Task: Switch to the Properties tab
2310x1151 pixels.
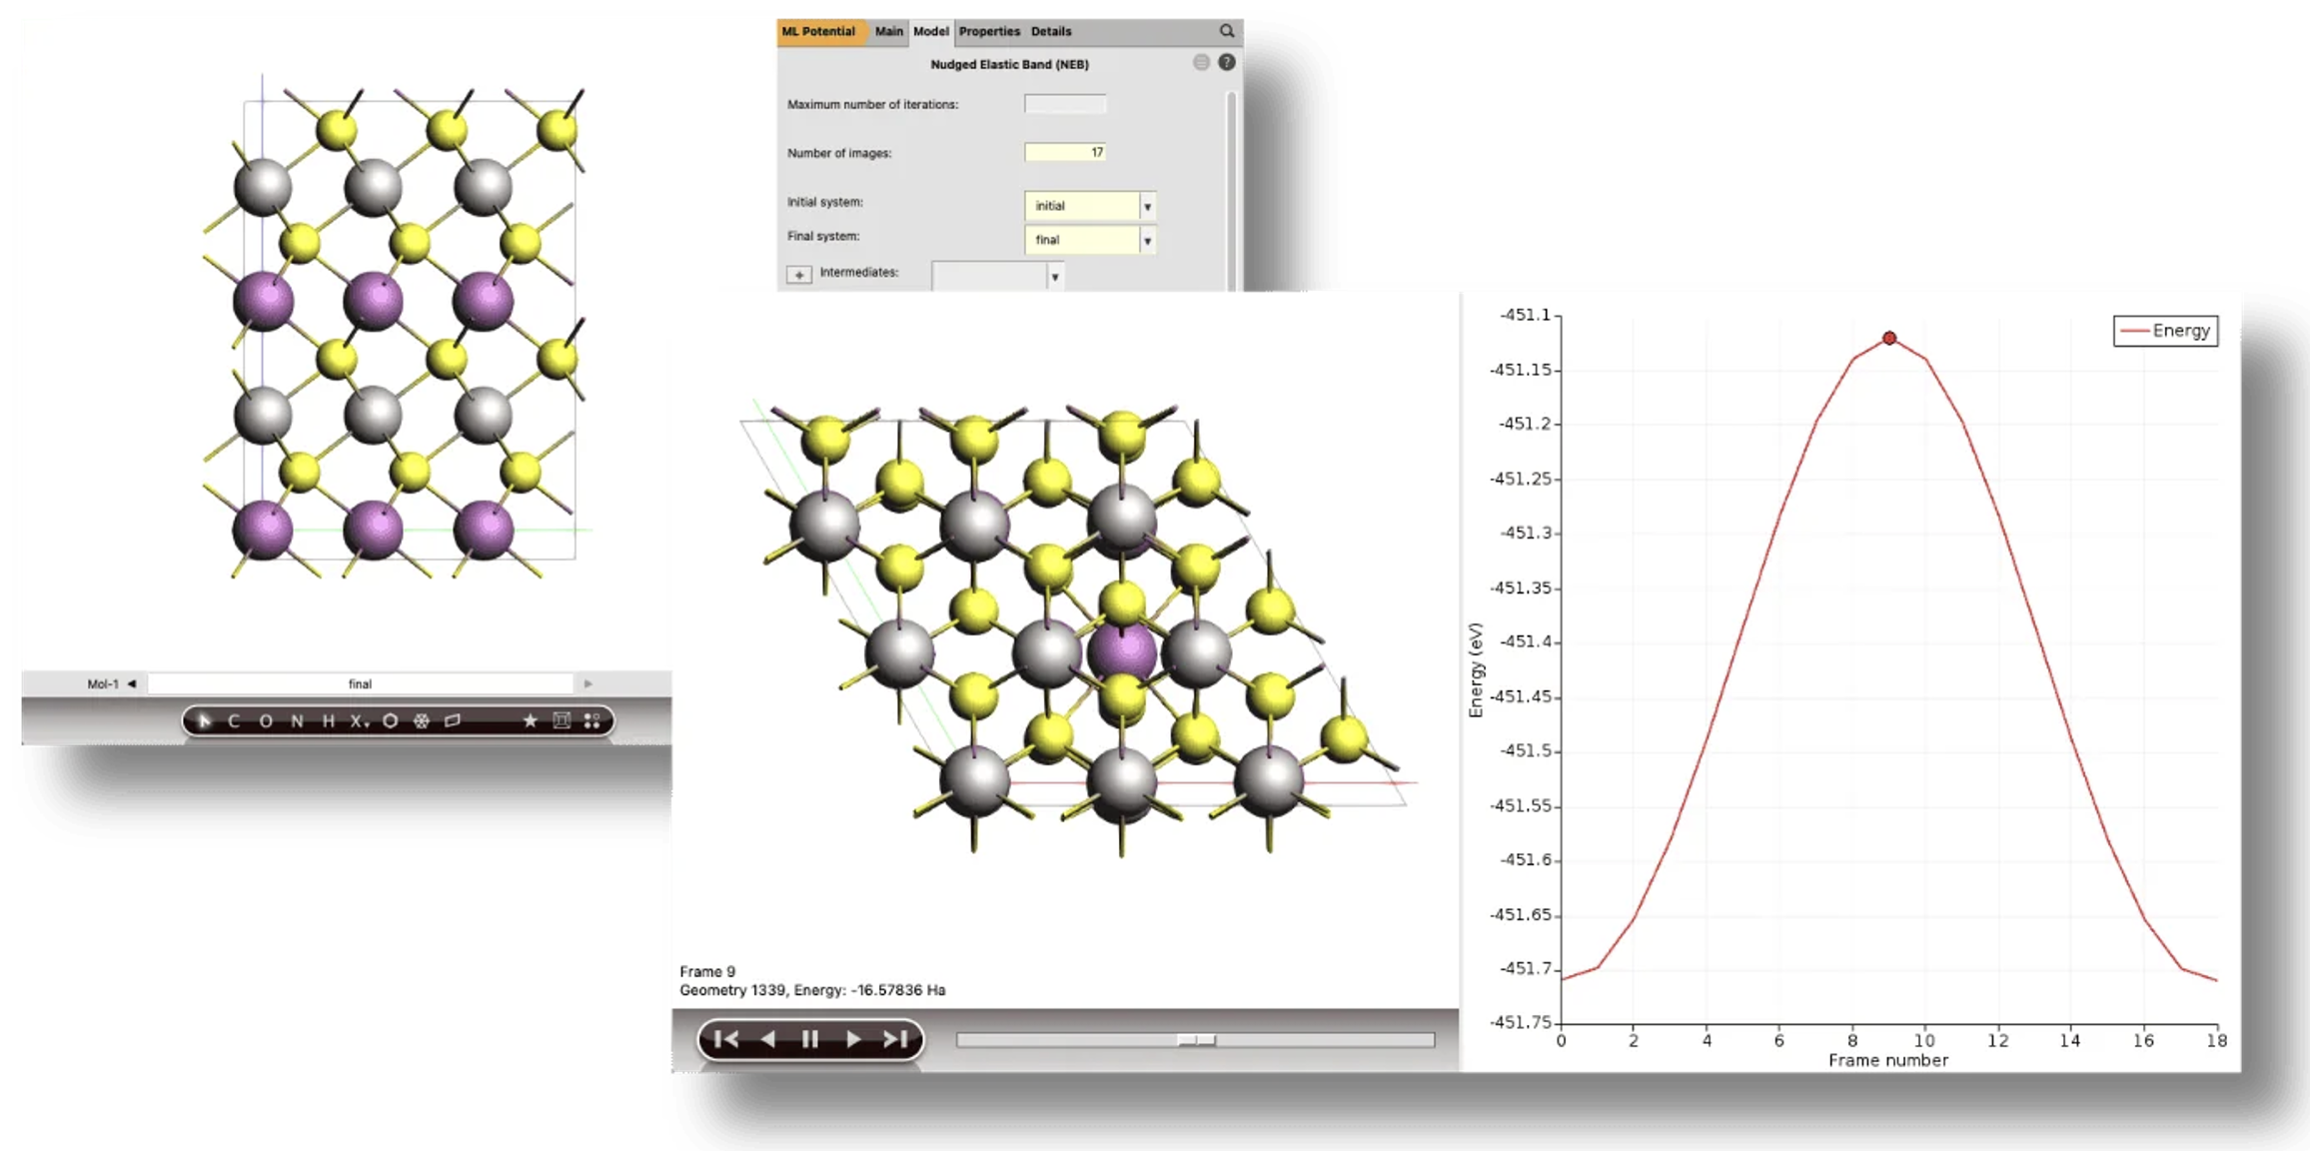Action: click(x=988, y=31)
